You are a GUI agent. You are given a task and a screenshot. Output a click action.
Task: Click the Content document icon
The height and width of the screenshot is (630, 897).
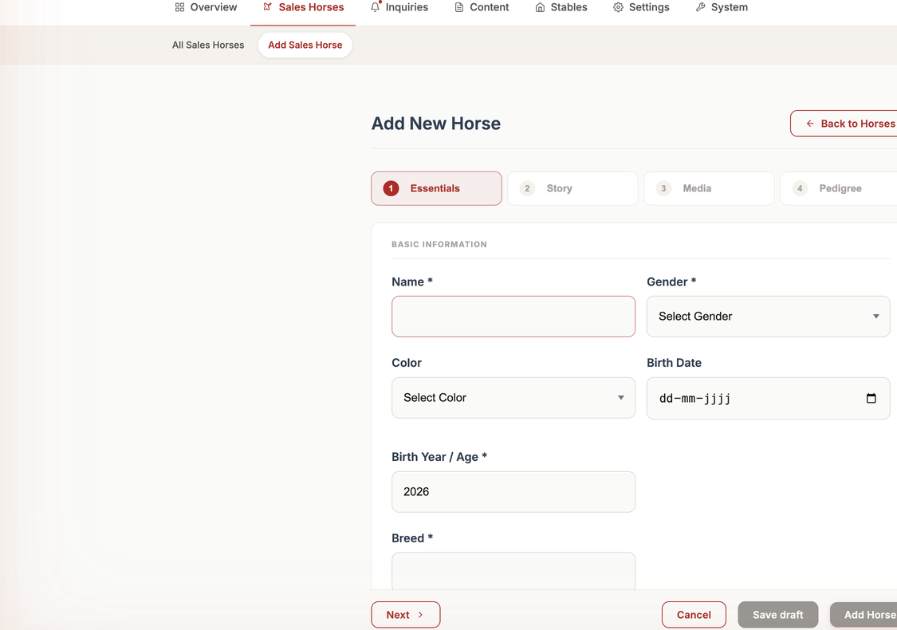[x=458, y=7]
